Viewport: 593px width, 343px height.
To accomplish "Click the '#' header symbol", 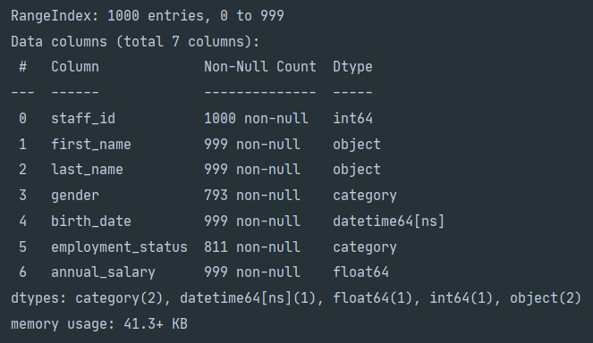I will coord(22,67).
